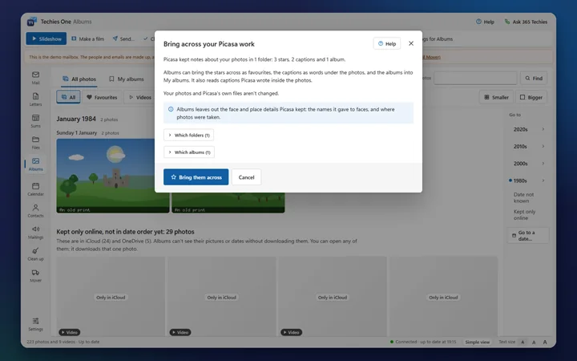
Task: Open Mailings in the sidebar
Action: [x=36, y=233]
